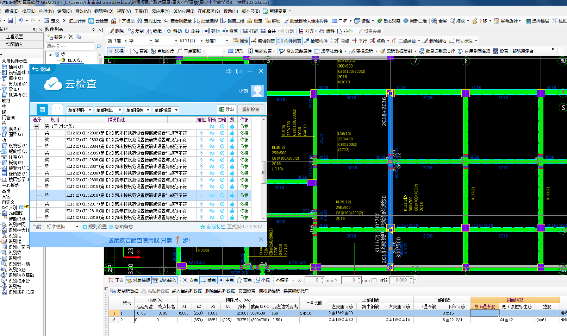
Task: Open the 视图(V) menu
Action: [124, 11]
